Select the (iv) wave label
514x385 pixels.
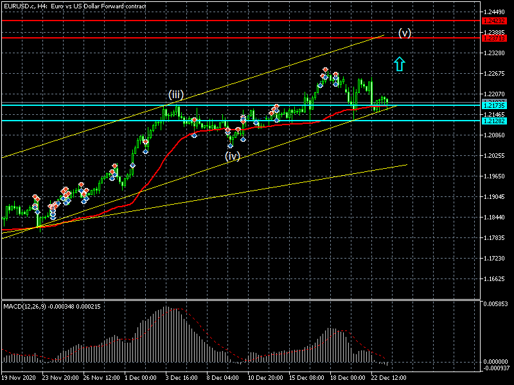pos(232,155)
